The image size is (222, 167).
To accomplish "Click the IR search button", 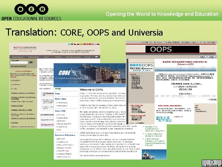I will [x=31, y=62].
